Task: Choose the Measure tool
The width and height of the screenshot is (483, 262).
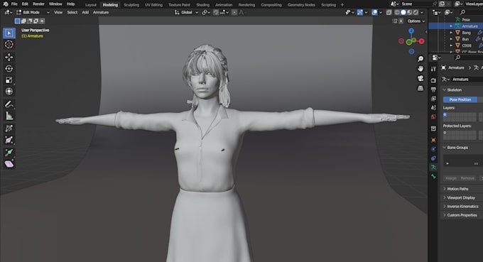Action: coord(9,116)
